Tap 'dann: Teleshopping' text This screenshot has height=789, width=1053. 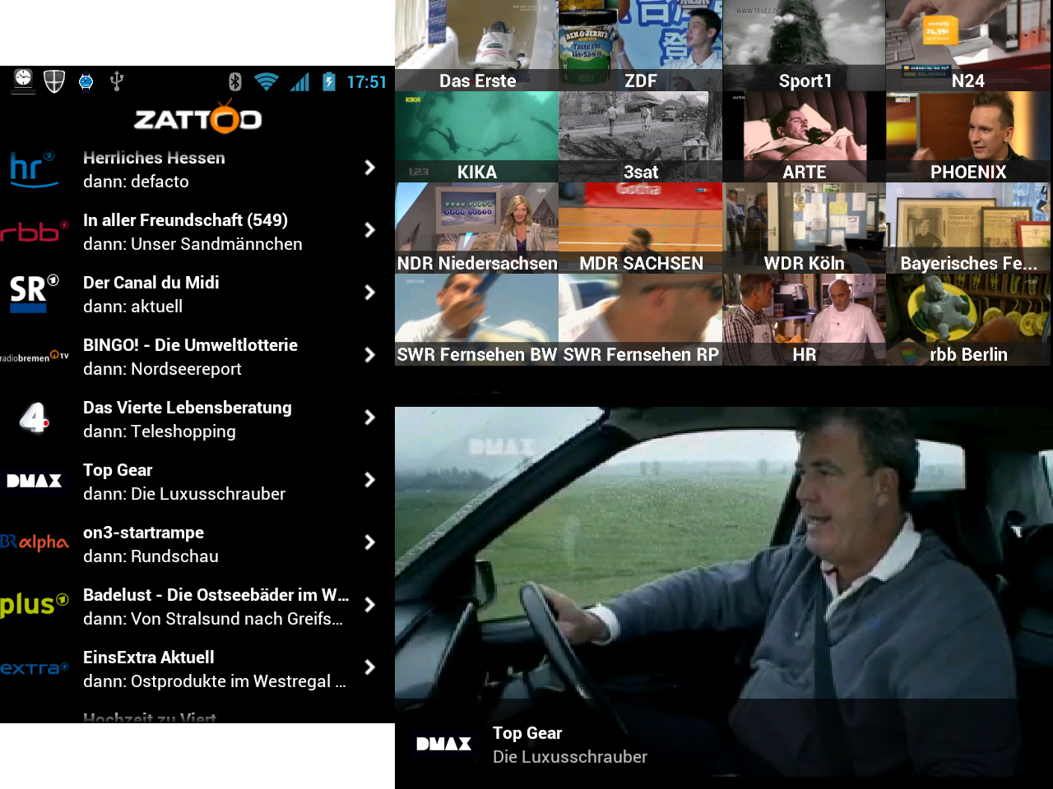160,431
